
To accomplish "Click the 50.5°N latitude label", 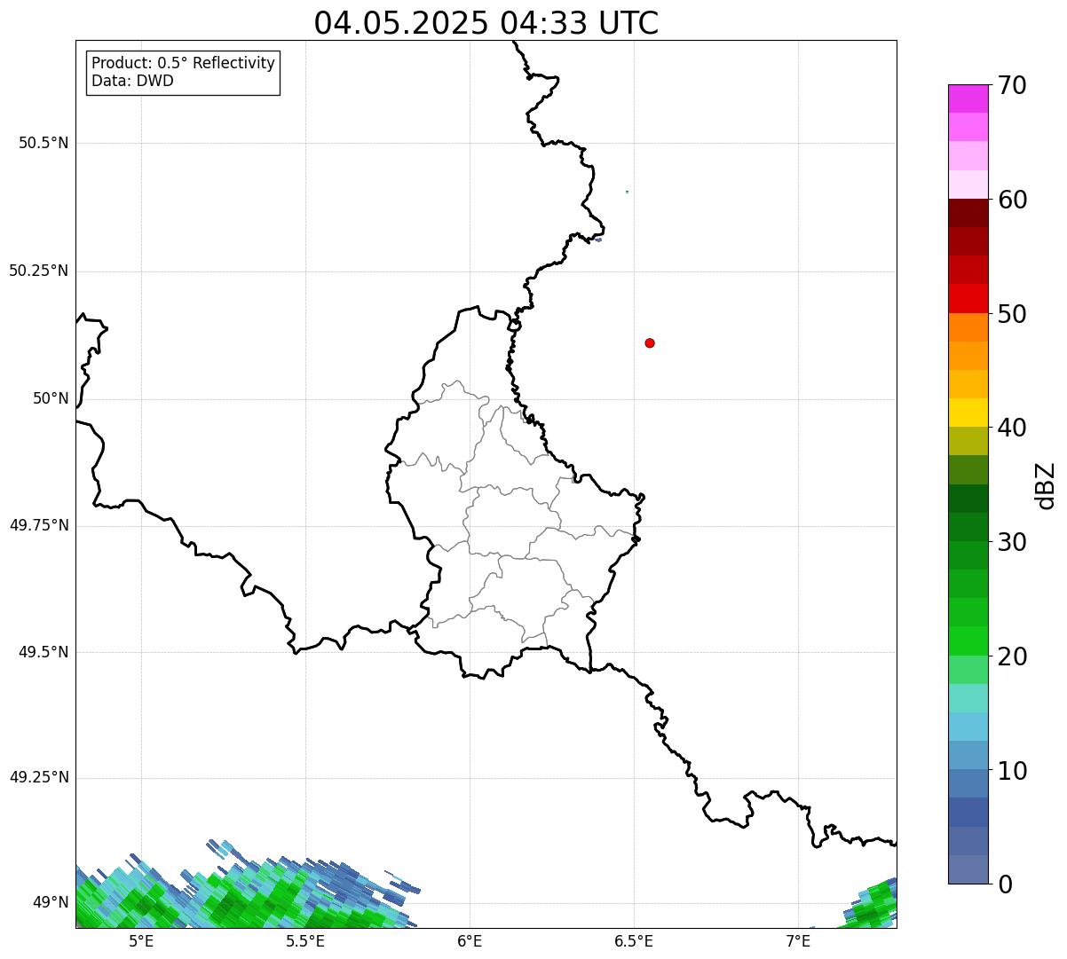I will pyautogui.click(x=43, y=143).
